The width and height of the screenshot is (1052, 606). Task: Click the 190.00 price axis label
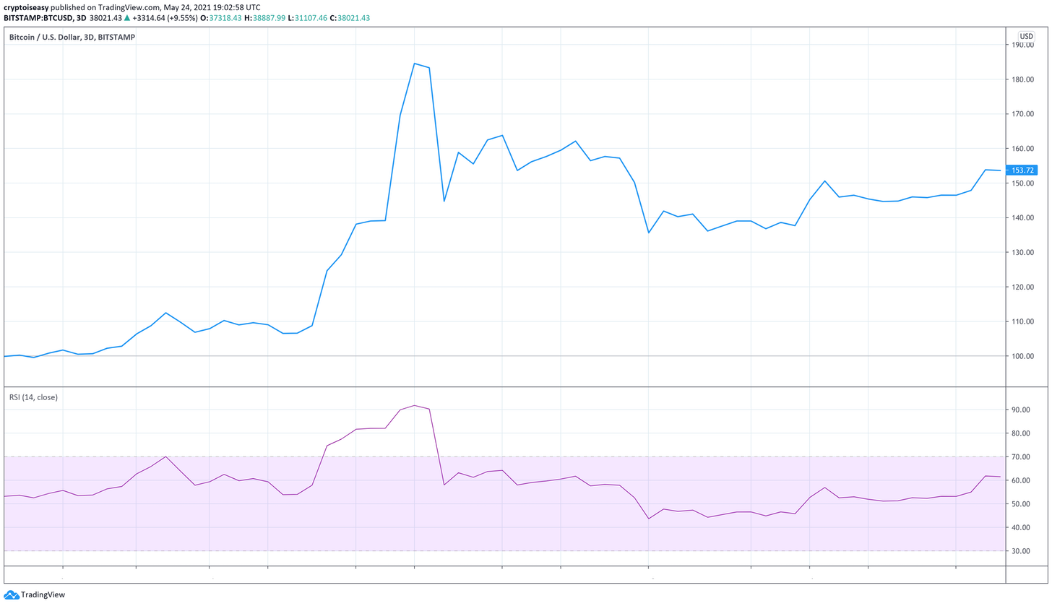click(1023, 45)
